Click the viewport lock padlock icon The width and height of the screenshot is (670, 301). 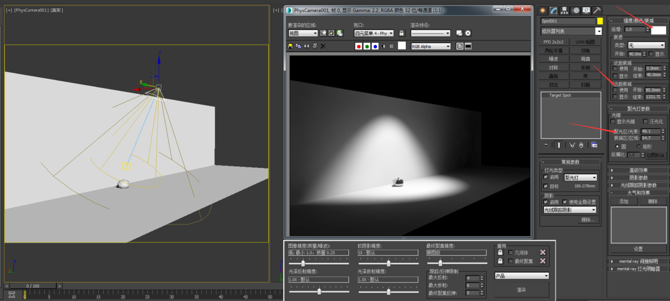[x=402, y=33]
